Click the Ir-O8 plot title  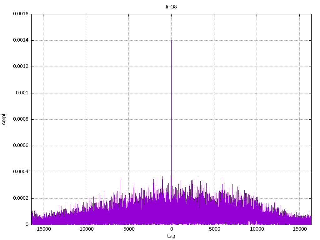[171, 7]
